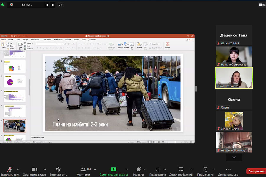This screenshot has width=266, height=177.
Task: Open Дополнительно more options menu
Action: tap(228, 169)
